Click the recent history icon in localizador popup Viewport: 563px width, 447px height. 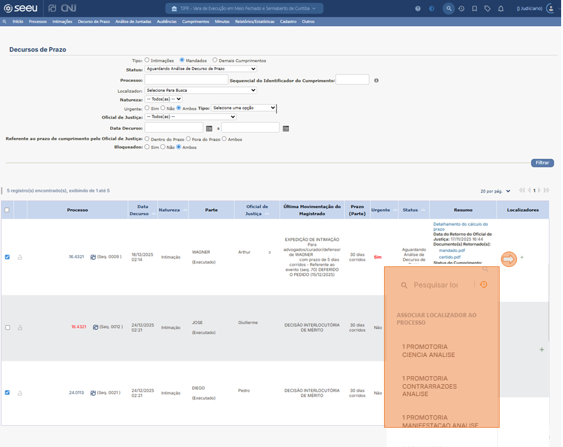pyautogui.click(x=483, y=284)
